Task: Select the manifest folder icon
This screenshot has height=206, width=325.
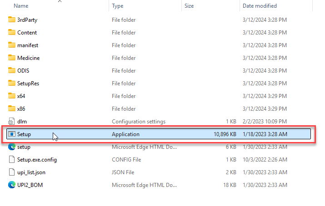Action: pos(12,45)
